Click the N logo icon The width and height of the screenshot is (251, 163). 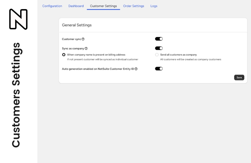(18, 19)
